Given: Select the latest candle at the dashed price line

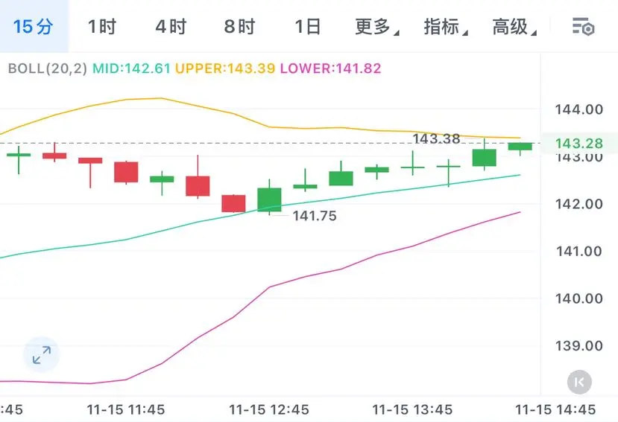Looking at the screenshot, I should pos(520,147).
